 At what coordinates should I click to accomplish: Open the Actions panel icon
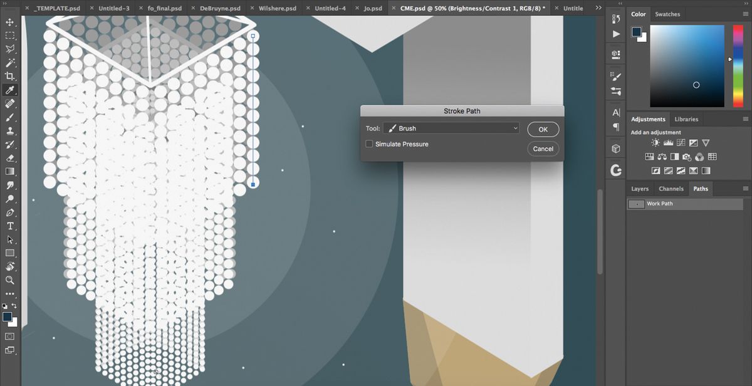tap(616, 34)
